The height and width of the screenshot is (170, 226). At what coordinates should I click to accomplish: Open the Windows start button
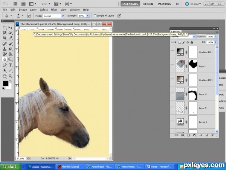(x=11, y=167)
